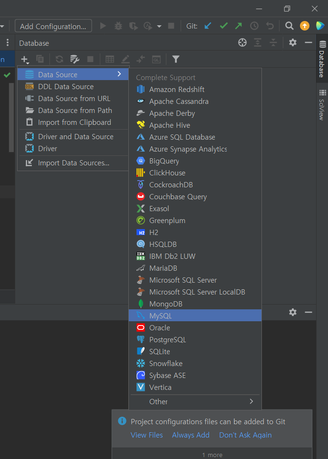The width and height of the screenshot is (328, 459).
Task: Click the Debug bug icon
Action: [x=118, y=26]
